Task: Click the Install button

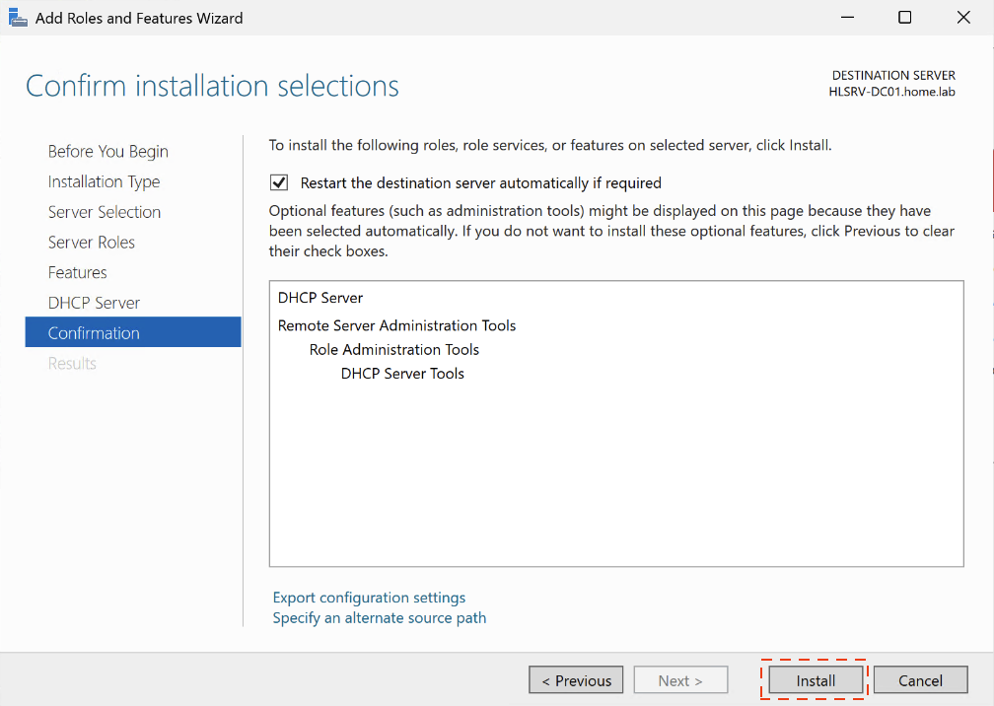Action: (x=816, y=680)
